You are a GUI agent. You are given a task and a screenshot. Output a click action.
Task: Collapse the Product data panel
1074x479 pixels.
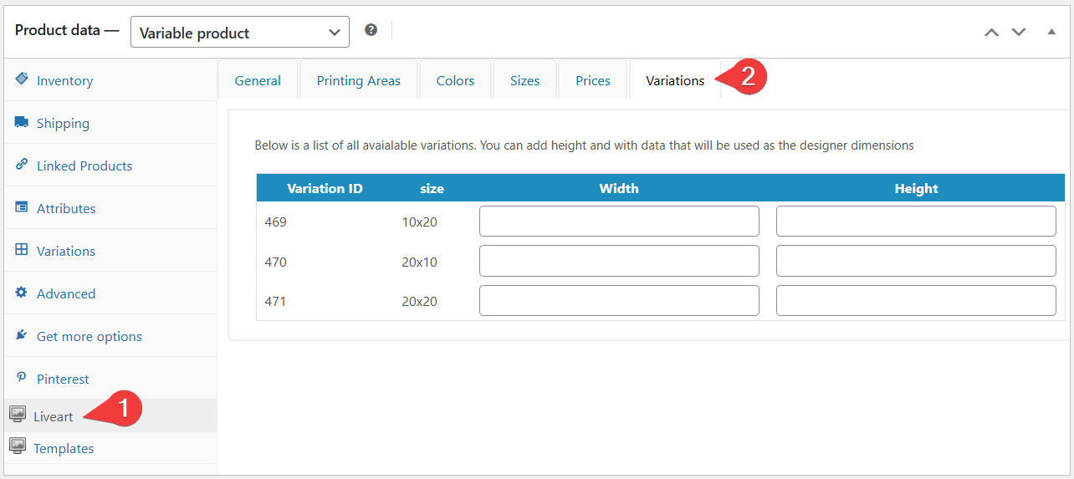[x=1051, y=32]
